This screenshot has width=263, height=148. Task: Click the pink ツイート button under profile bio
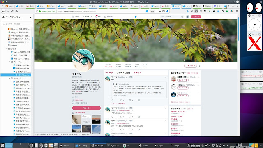86,108
